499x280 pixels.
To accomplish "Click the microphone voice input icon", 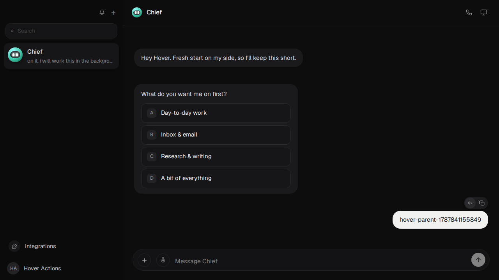I will [x=163, y=260].
